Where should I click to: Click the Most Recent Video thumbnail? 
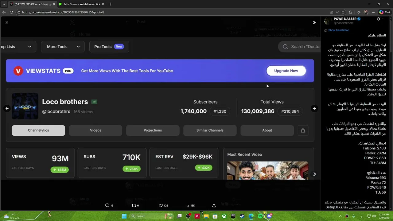268,170
